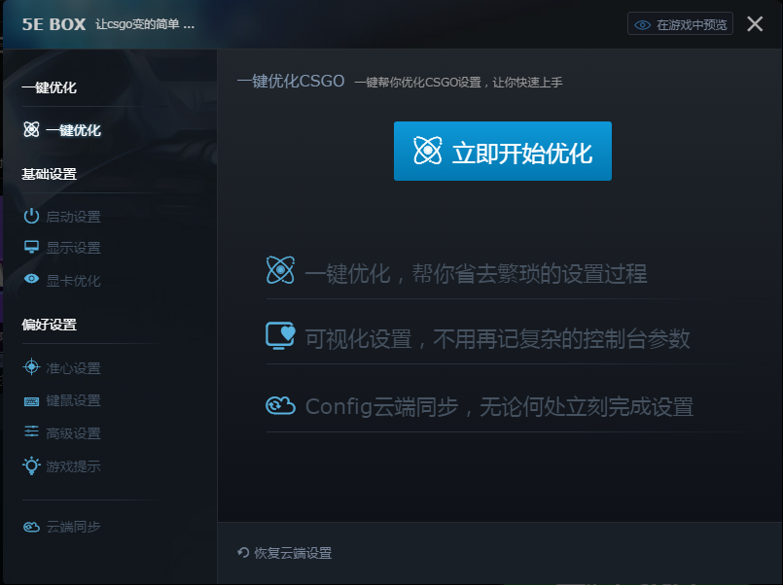Click the sliders icon for 高级设置
The image size is (783, 585).
point(31,432)
